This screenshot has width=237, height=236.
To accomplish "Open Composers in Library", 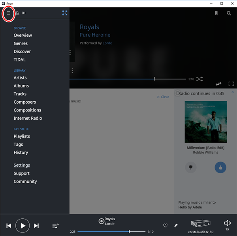I will click(x=25, y=102).
